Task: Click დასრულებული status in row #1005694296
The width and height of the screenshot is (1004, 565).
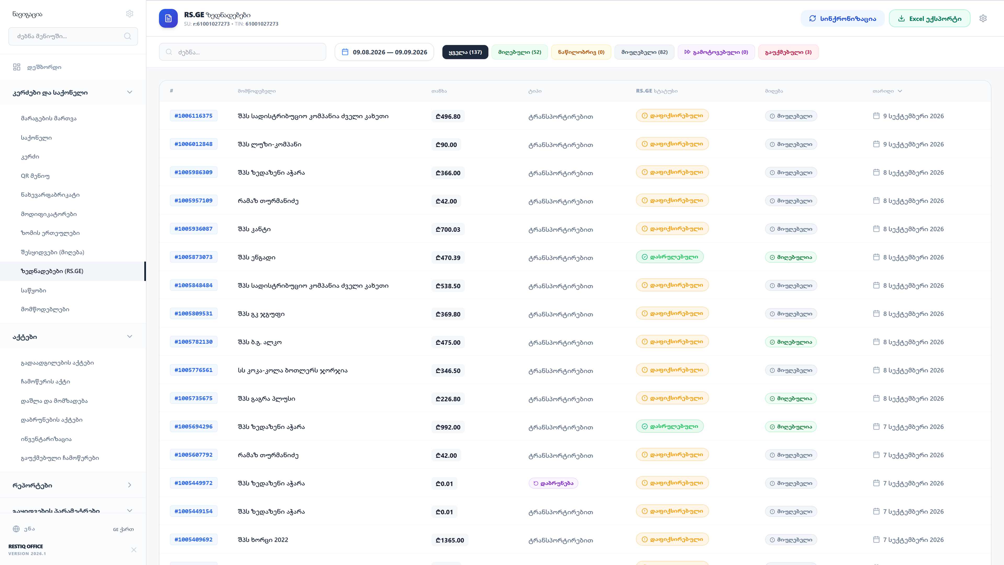Action: [x=670, y=427]
